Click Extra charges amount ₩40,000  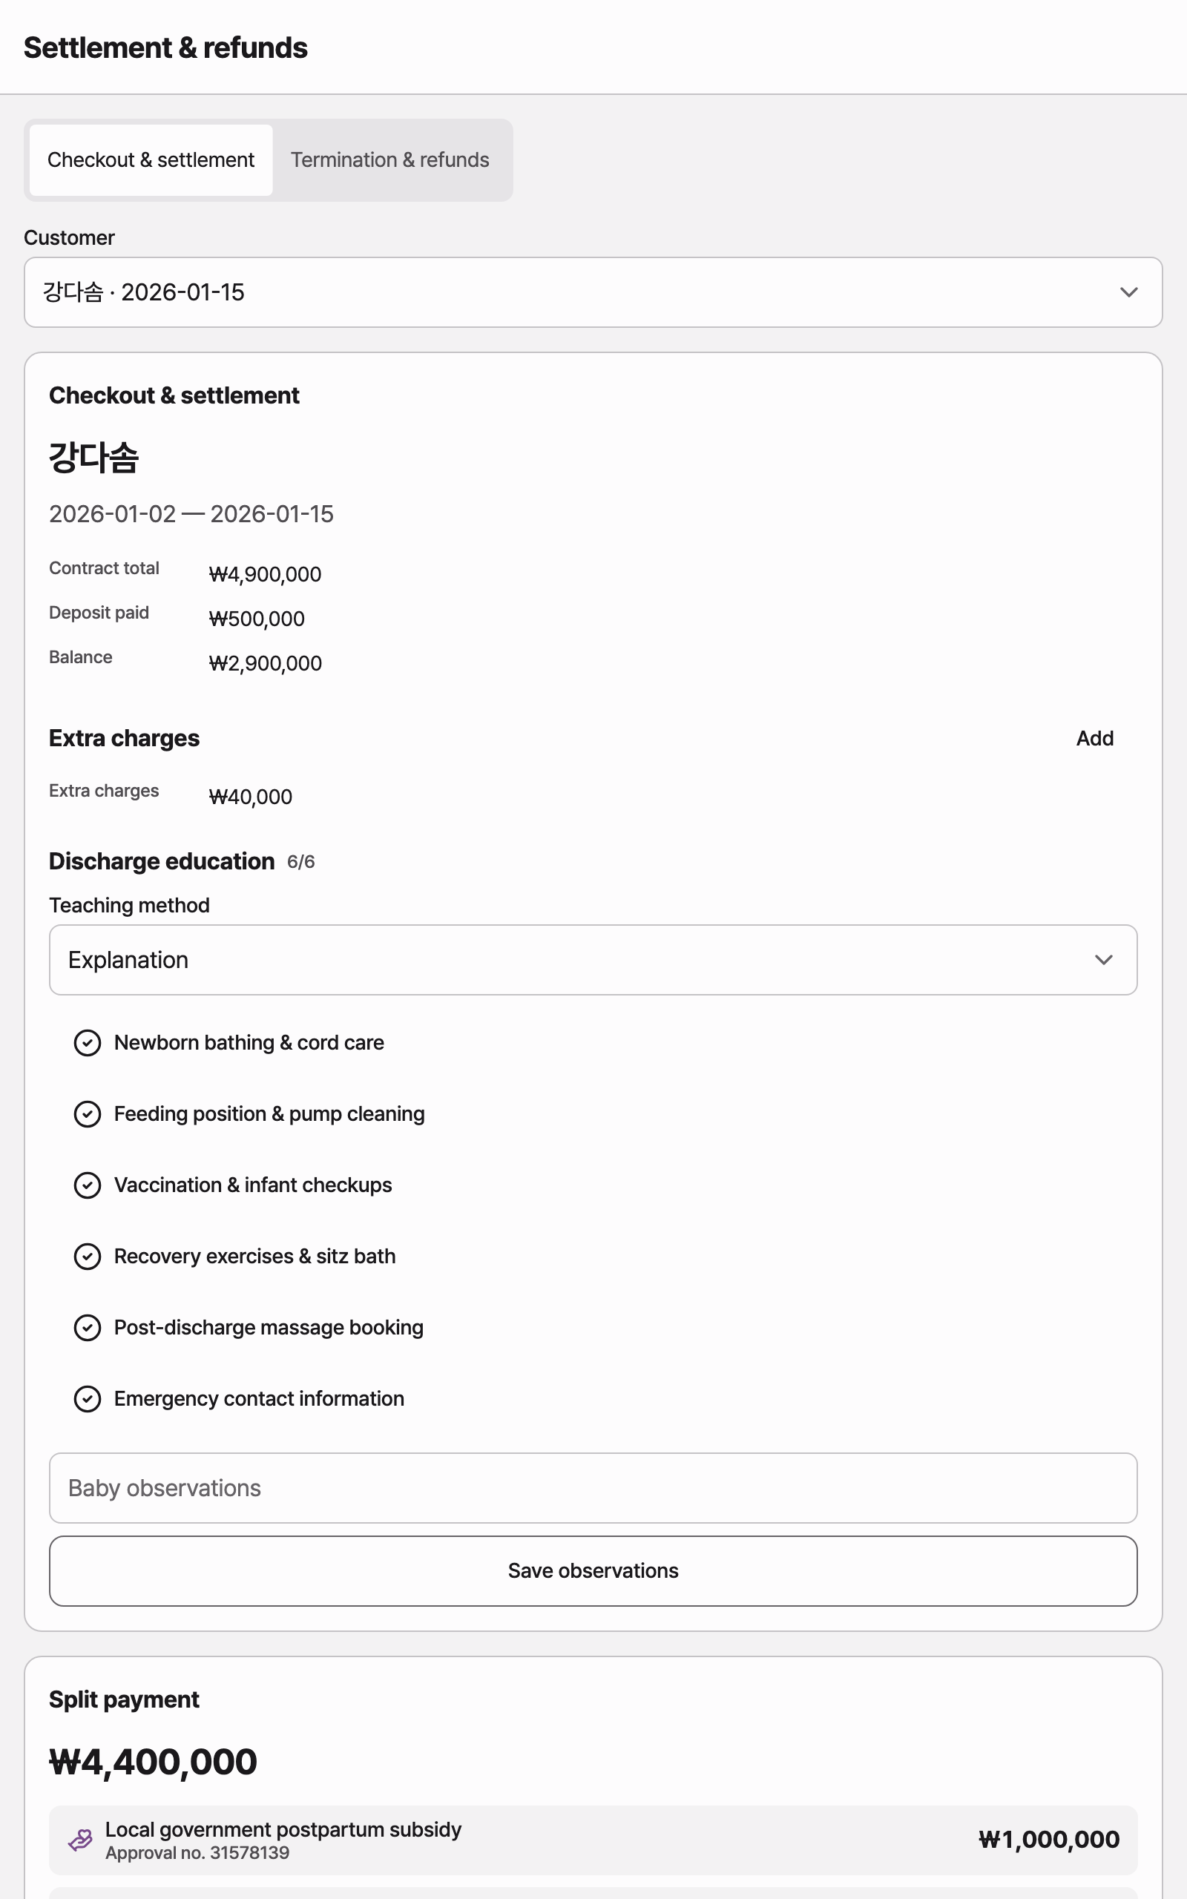point(251,797)
